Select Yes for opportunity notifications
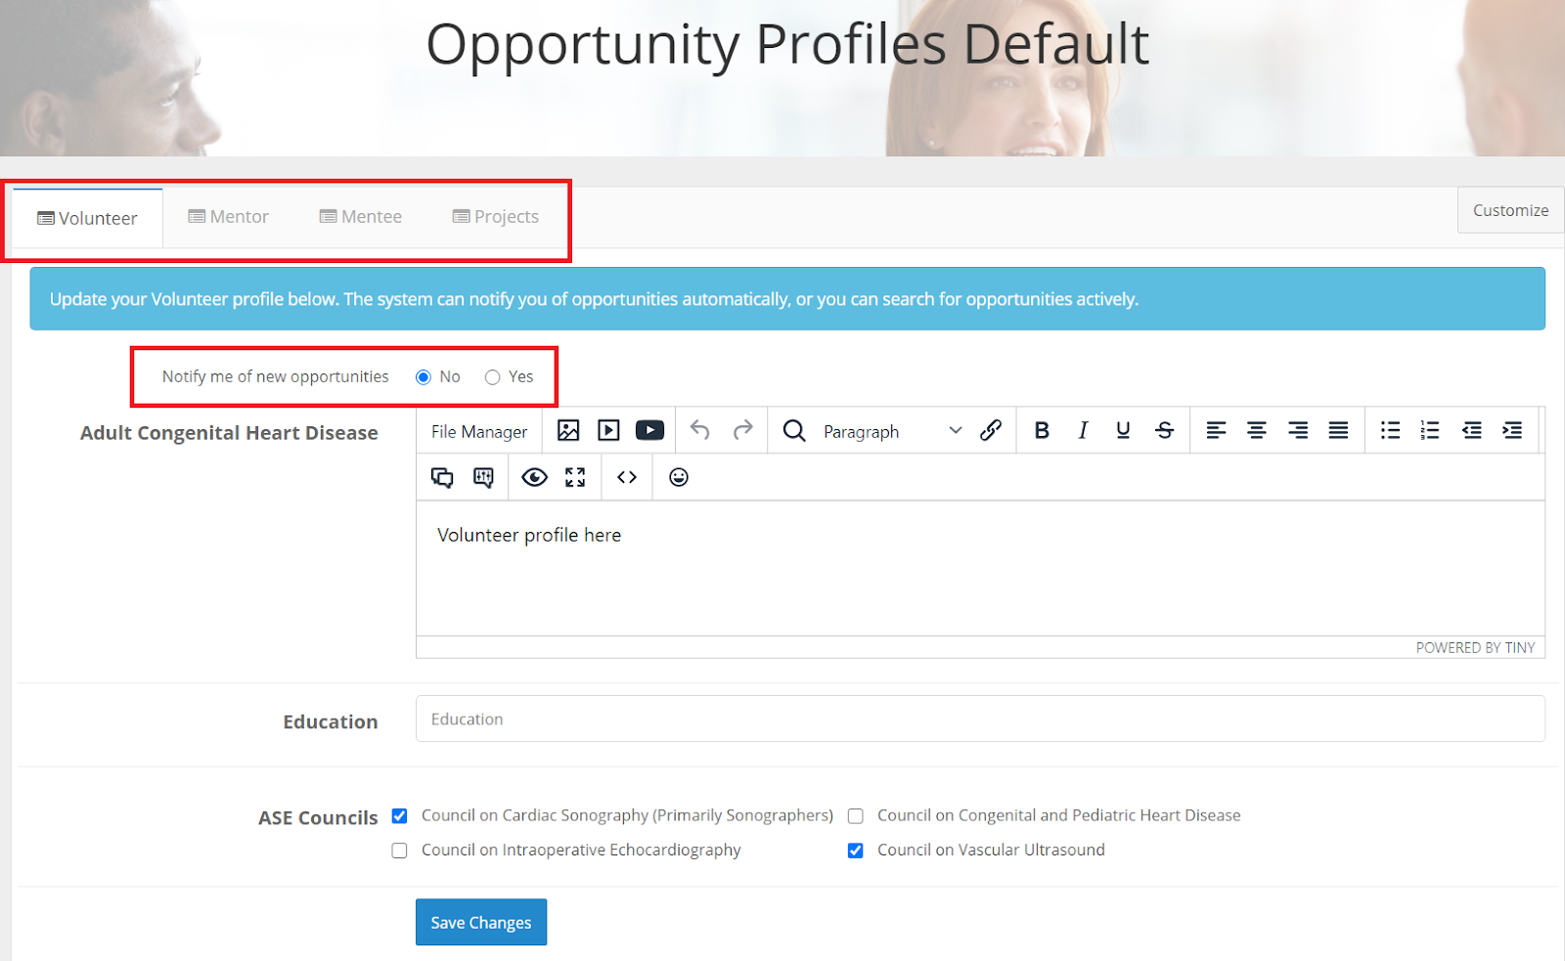The image size is (1565, 961). [493, 377]
